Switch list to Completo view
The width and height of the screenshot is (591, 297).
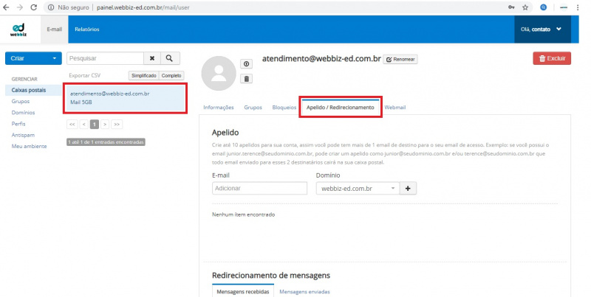(171, 75)
